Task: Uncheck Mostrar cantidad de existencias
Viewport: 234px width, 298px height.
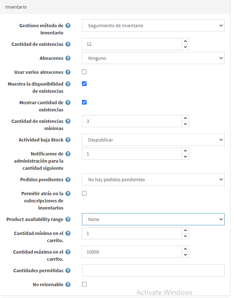Action: (84, 102)
